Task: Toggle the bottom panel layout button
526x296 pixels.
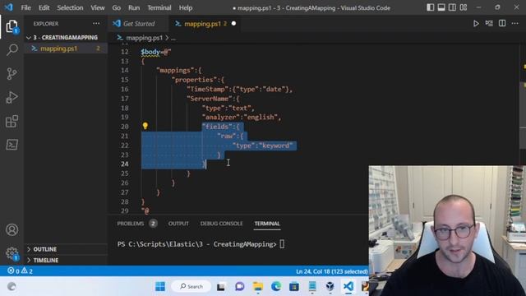Action: coord(441,7)
